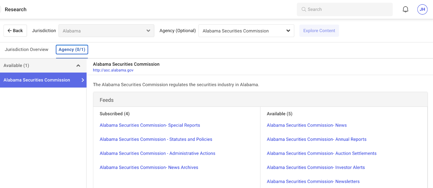433x188 pixels.
Task: Select Alabama Securities Commission in the sidebar
Action: (x=43, y=80)
